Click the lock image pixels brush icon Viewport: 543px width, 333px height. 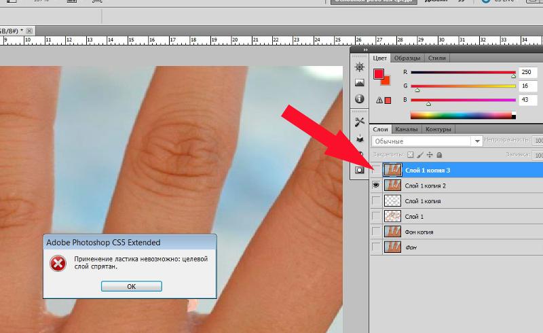[420, 155]
